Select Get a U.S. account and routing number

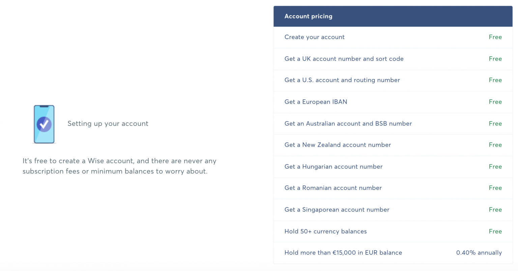393,80
